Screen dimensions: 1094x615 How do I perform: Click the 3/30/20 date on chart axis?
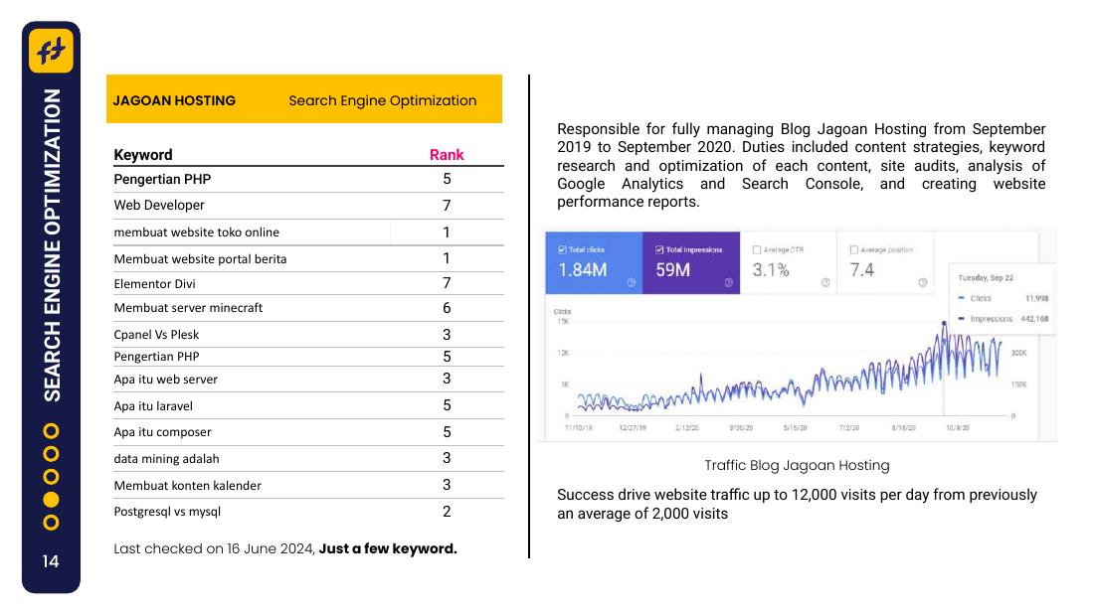point(741,427)
